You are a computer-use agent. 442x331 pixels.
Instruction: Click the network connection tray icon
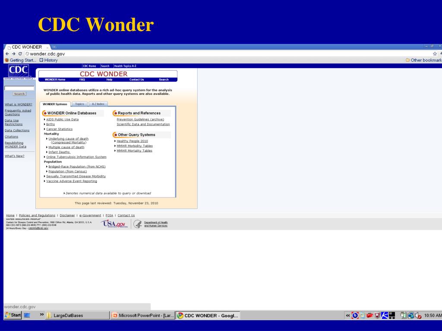pyautogui.click(x=411, y=315)
